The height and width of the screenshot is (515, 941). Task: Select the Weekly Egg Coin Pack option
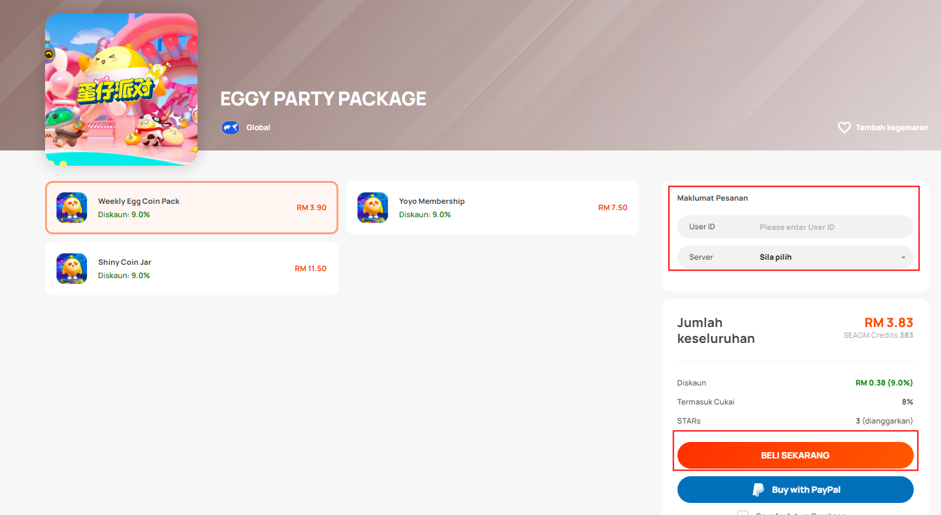192,208
